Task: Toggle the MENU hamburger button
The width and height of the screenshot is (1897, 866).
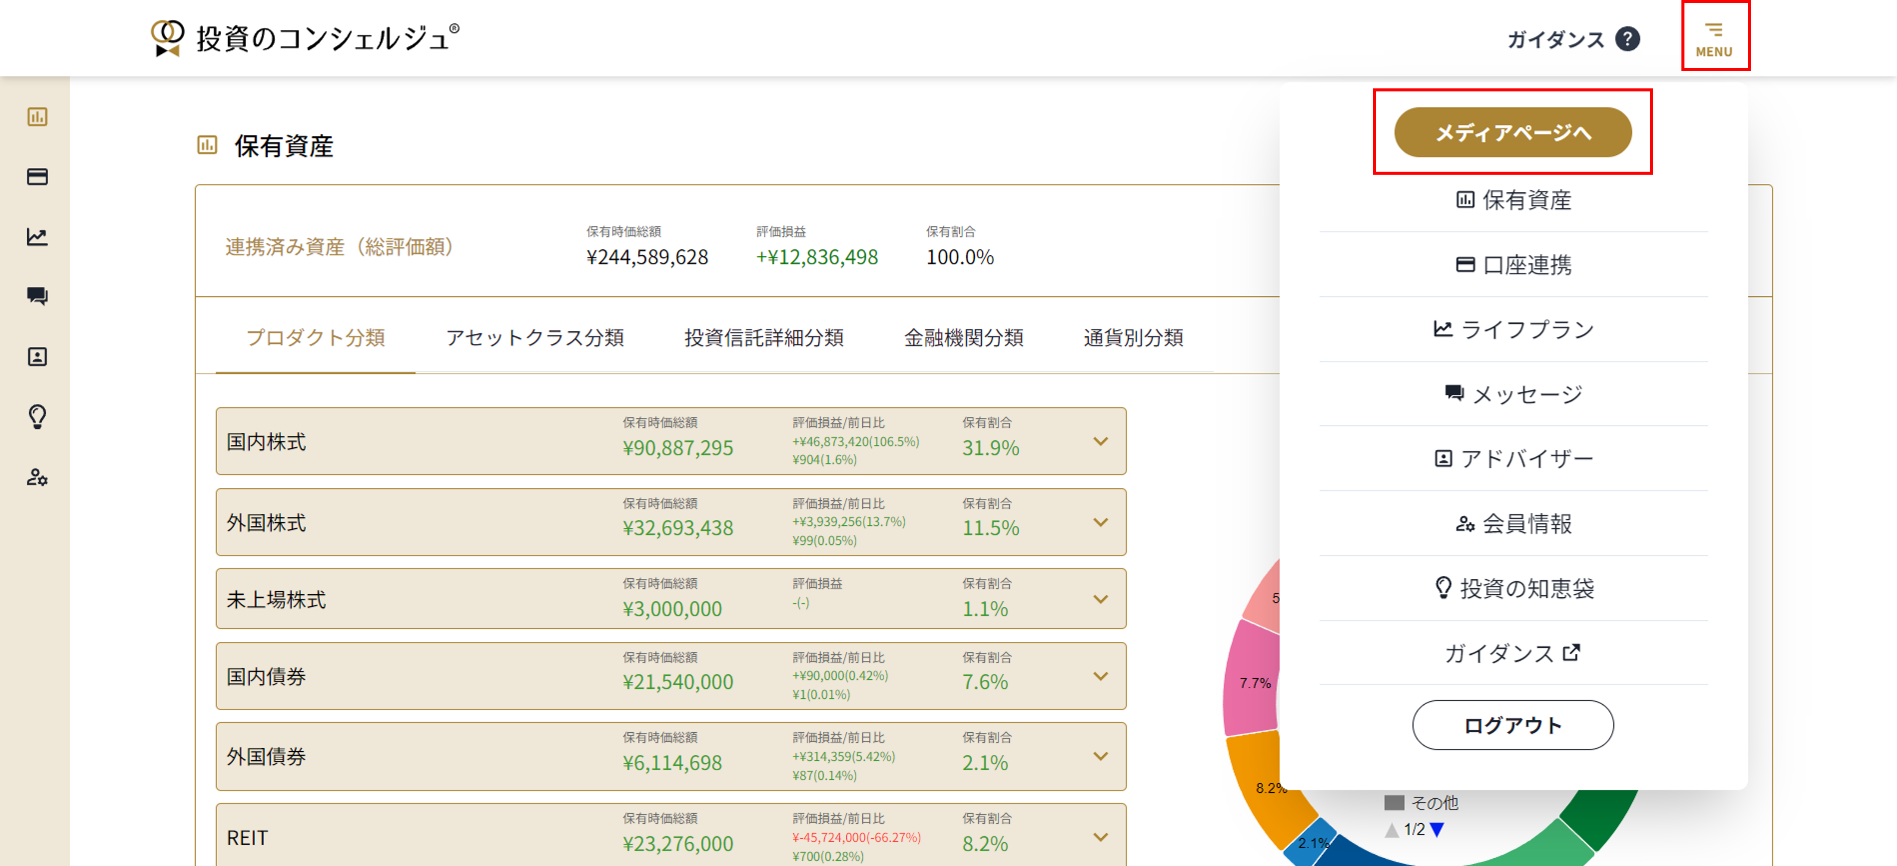Action: [1714, 38]
